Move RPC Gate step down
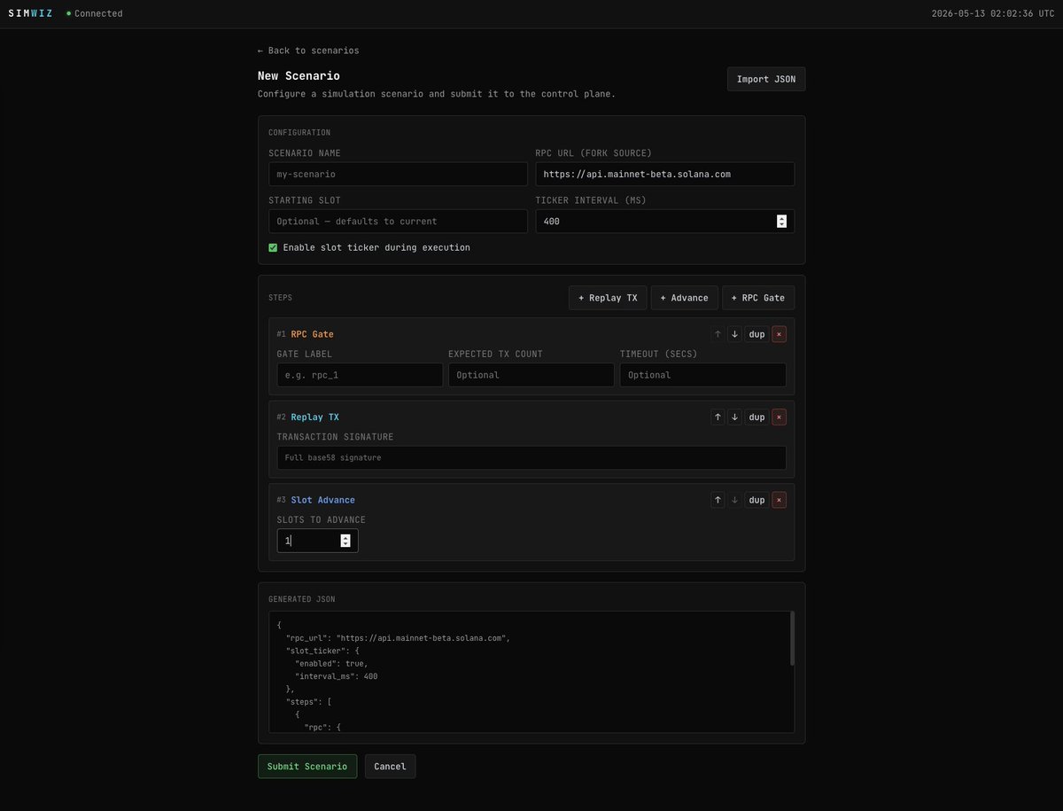Viewport: 1063px width, 811px height. tap(734, 334)
